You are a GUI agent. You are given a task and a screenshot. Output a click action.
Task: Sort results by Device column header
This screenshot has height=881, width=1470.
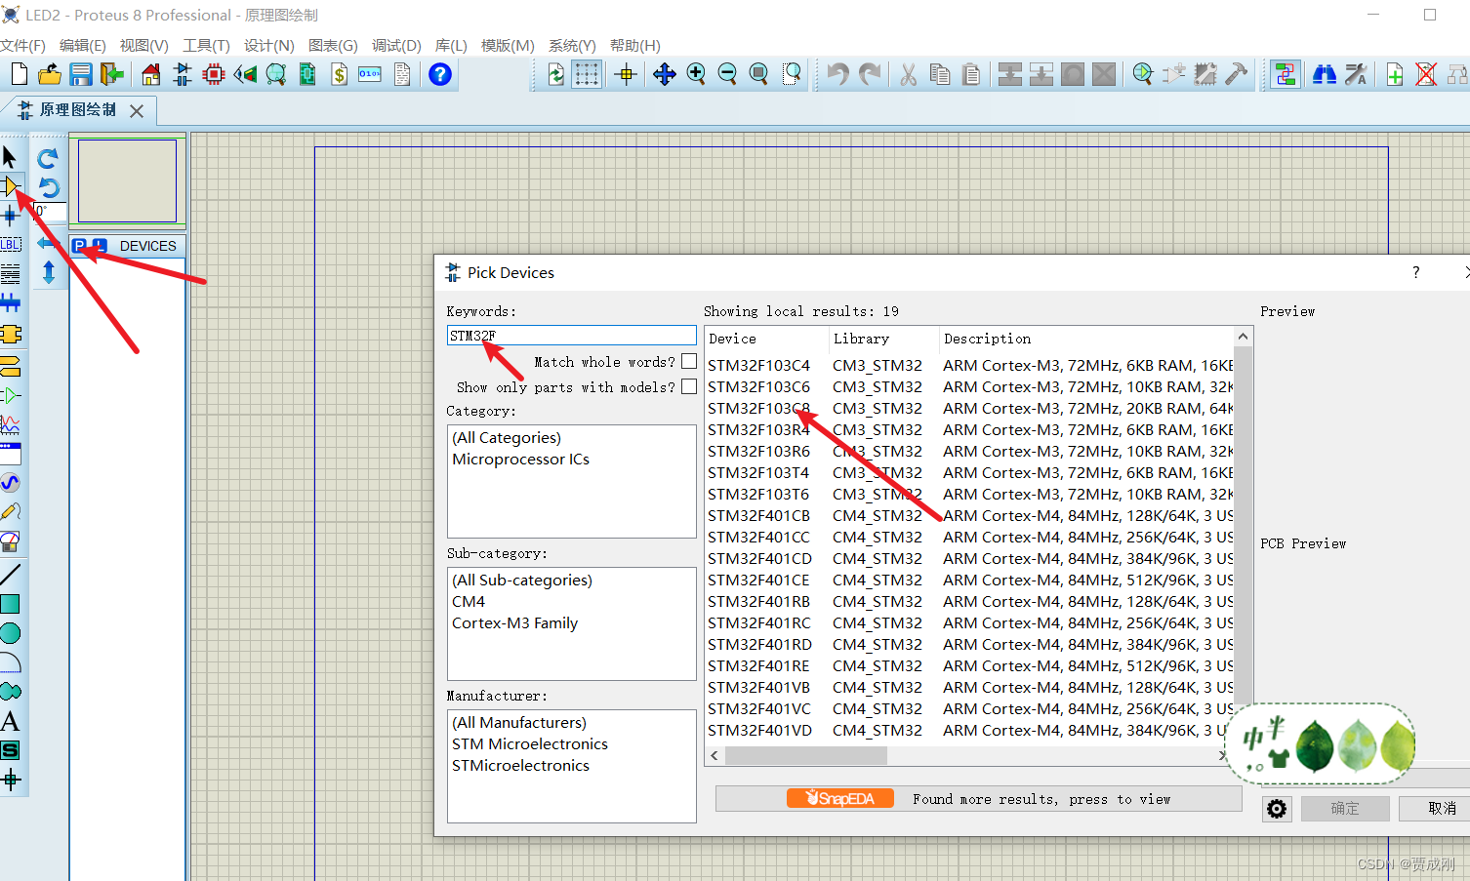766,339
